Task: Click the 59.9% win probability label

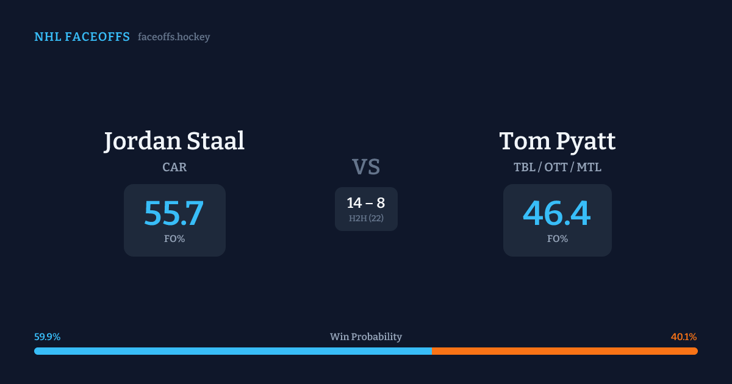Action: click(x=47, y=337)
